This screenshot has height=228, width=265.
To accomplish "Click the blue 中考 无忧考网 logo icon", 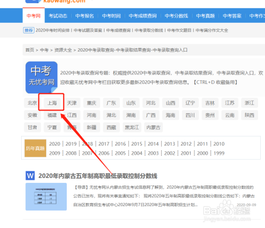I will (x=41, y=77).
